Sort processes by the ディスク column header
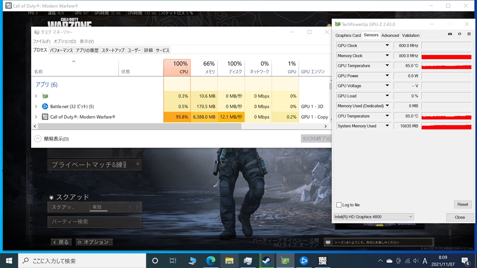Screen dimensions: 477x268 point(231,67)
